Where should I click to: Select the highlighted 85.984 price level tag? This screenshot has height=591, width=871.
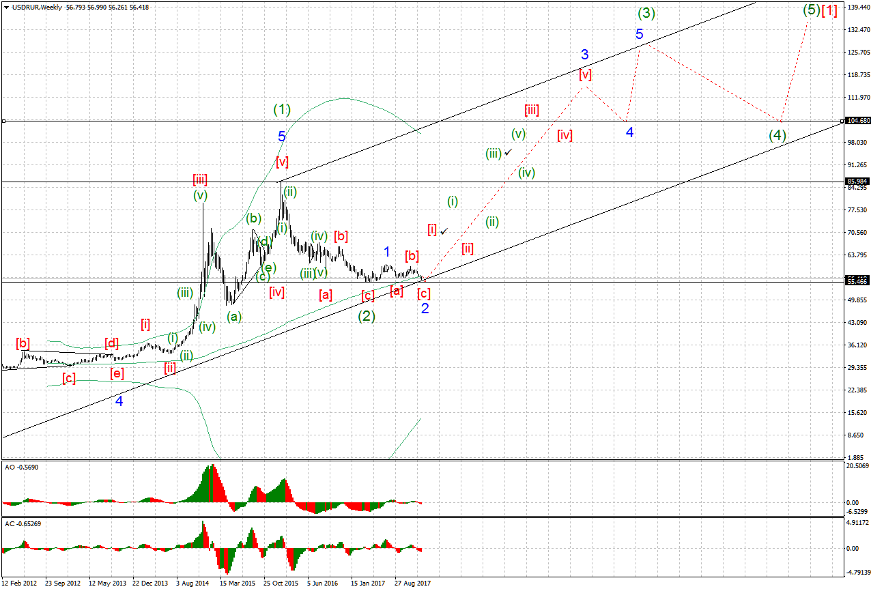point(857,182)
